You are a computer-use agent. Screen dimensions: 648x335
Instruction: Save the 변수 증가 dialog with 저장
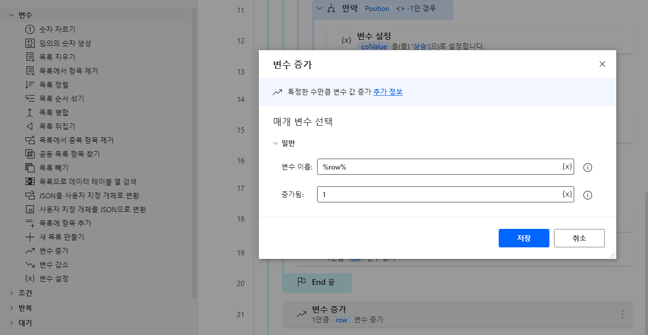pos(523,238)
